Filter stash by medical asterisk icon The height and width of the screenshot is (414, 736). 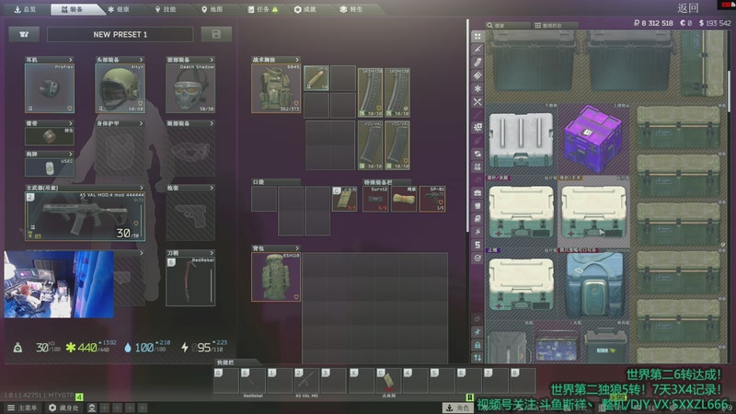pos(477,88)
